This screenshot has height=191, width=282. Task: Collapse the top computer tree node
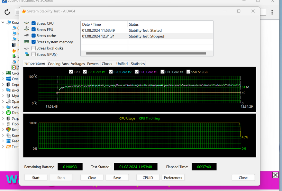3,22
